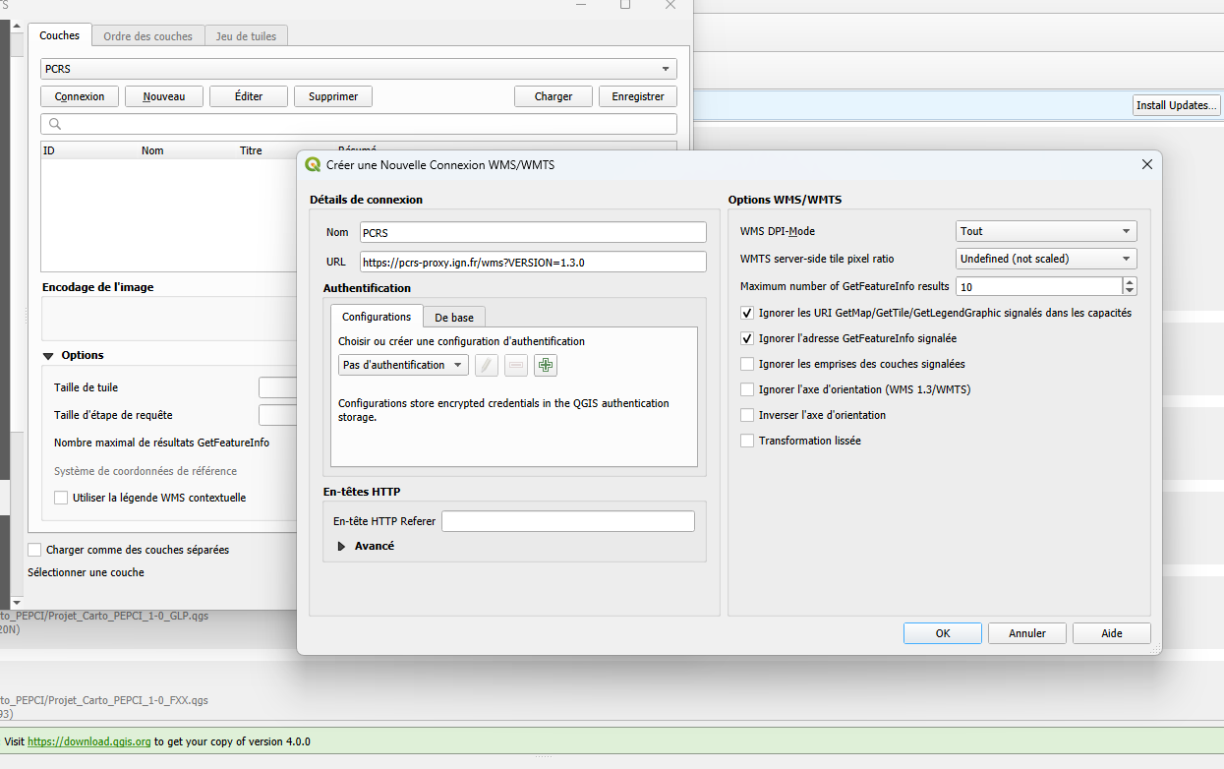Image resolution: width=1224 pixels, height=769 pixels.
Task: Close the Créer une Nouvelle Connexion dialog
Action: click(x=1146, y=165)
